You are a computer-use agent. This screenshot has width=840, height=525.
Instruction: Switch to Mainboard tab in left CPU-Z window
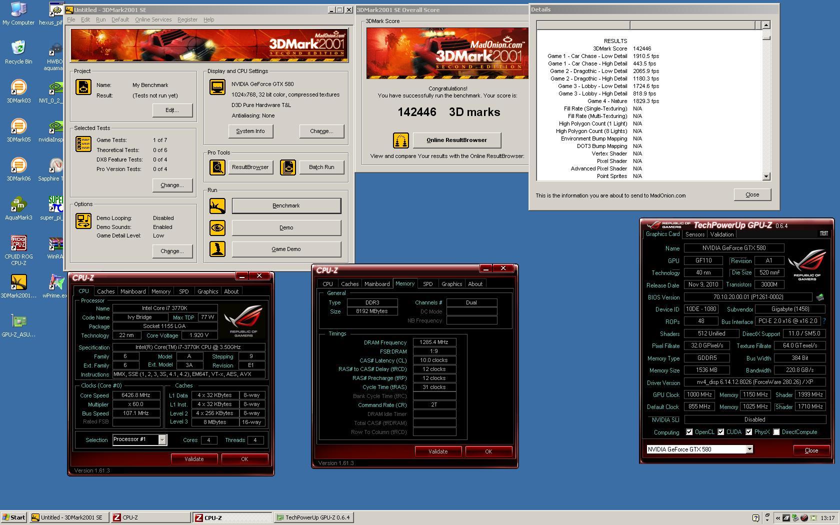click(133, 291)
